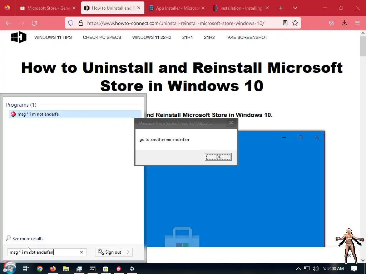List all tabs with the chevron dropdown

tap(295, 8)
